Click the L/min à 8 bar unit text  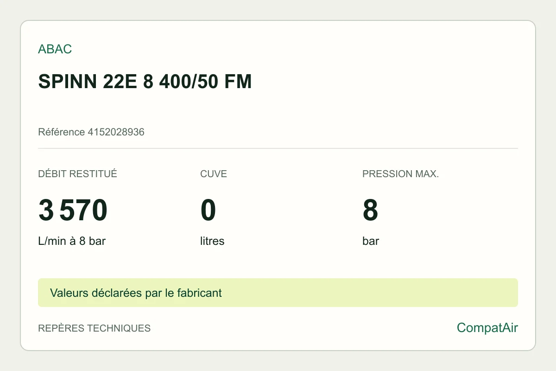click(x=72, y=241)
